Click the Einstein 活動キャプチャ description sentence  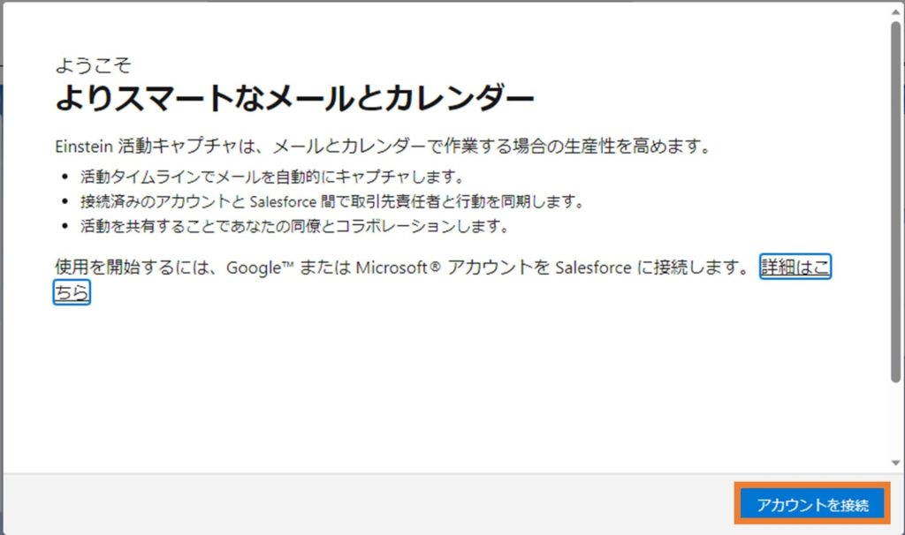click(x=383, y=146)
